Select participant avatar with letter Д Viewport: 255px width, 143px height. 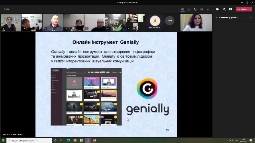155,21
